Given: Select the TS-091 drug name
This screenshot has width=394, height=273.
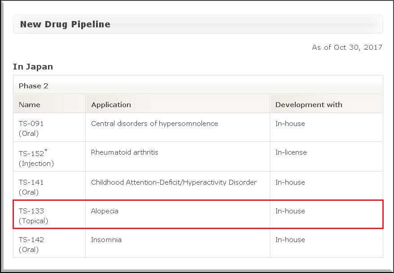Looking at the screenshot, I should 31,123.
